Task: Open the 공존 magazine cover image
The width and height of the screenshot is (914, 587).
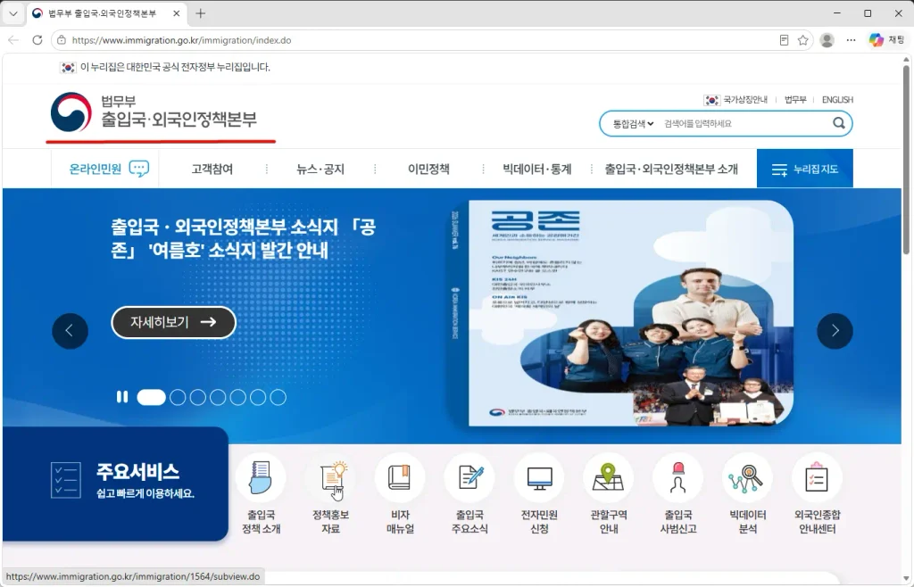Action: [631, 313]
